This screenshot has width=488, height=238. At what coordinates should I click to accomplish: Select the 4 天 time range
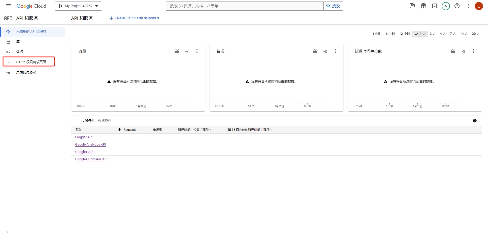[x=443, y=34]
